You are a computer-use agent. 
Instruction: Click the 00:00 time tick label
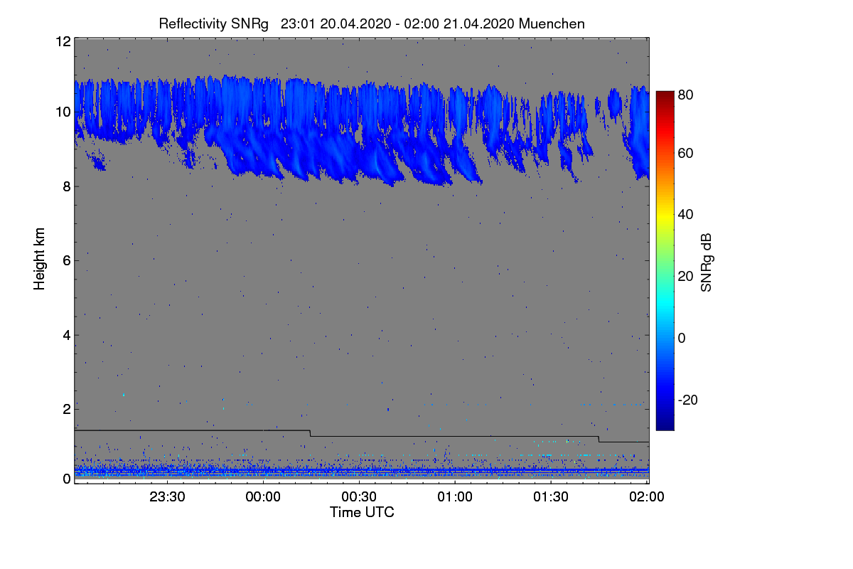(x=264, y=497)
